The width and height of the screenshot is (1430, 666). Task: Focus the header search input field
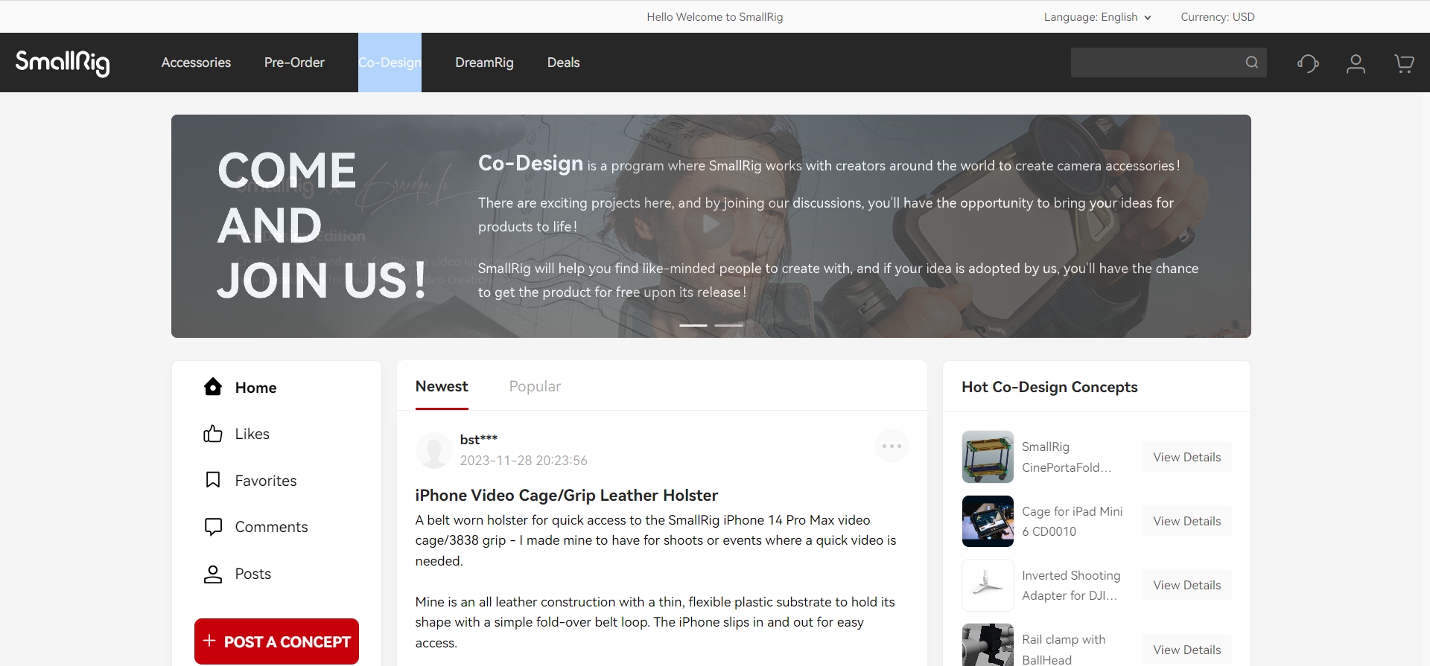(x=1154, y=63)
